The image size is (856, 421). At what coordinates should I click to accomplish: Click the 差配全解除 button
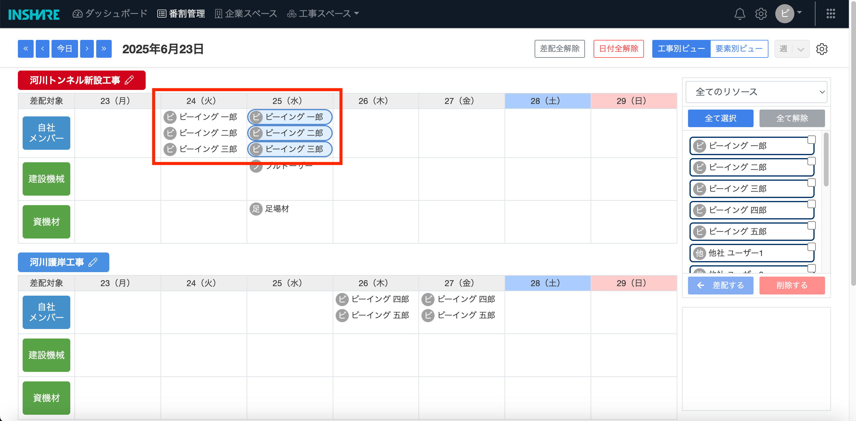pos(560,49)
